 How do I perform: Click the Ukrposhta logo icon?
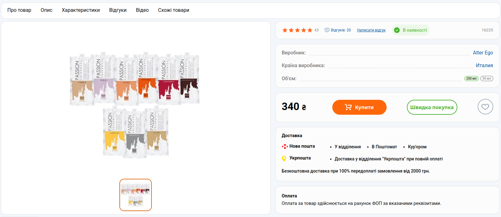coord(284,159)
